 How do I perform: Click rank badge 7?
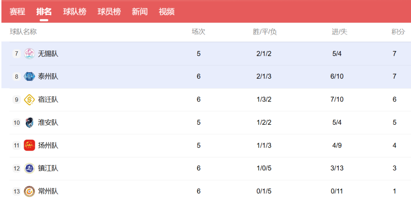[16, 54]
